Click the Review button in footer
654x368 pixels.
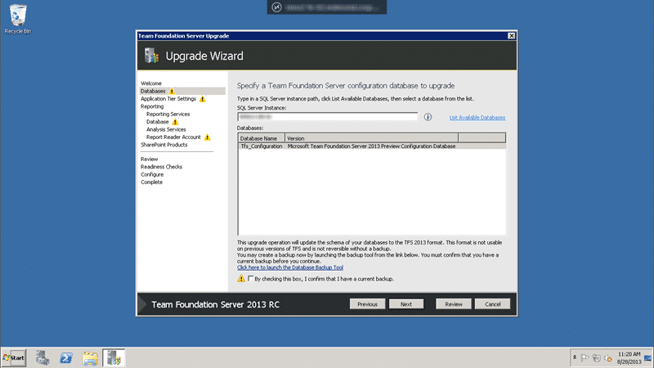point(454,304)
